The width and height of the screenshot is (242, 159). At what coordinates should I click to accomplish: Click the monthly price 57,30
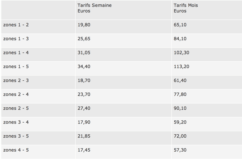tap(180, 150)
